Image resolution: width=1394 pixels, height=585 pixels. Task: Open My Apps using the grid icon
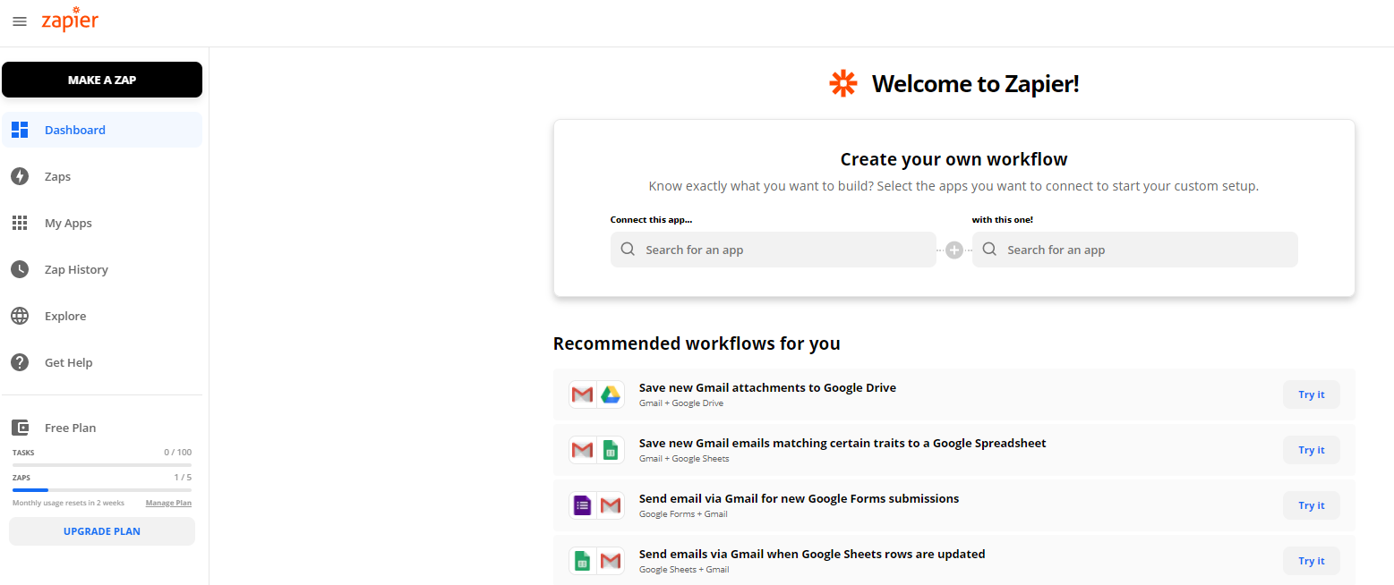(x=20, y=223)
